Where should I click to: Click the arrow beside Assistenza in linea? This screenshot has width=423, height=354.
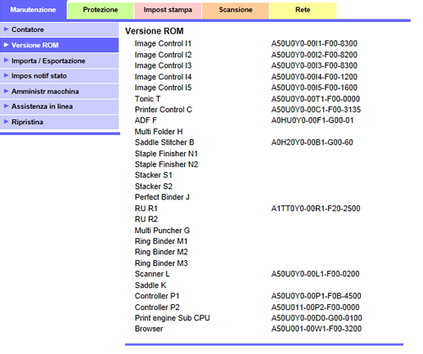(x=6, y=106)
